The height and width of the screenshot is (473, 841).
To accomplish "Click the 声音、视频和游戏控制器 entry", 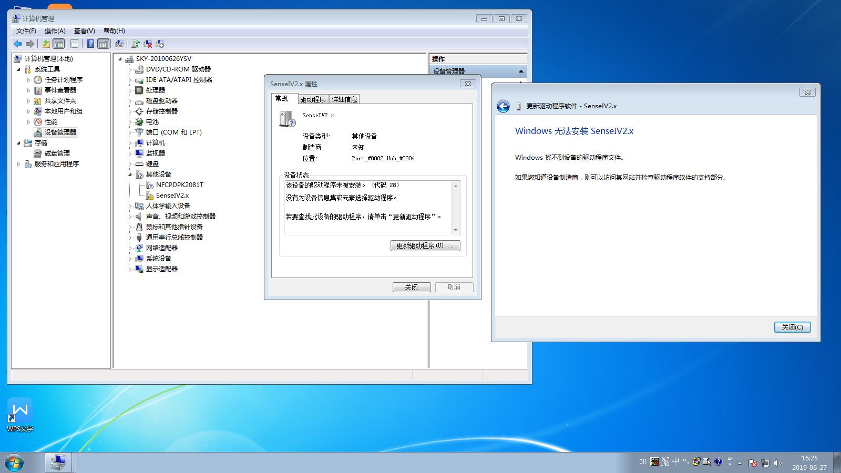I will tap(180, 216).
